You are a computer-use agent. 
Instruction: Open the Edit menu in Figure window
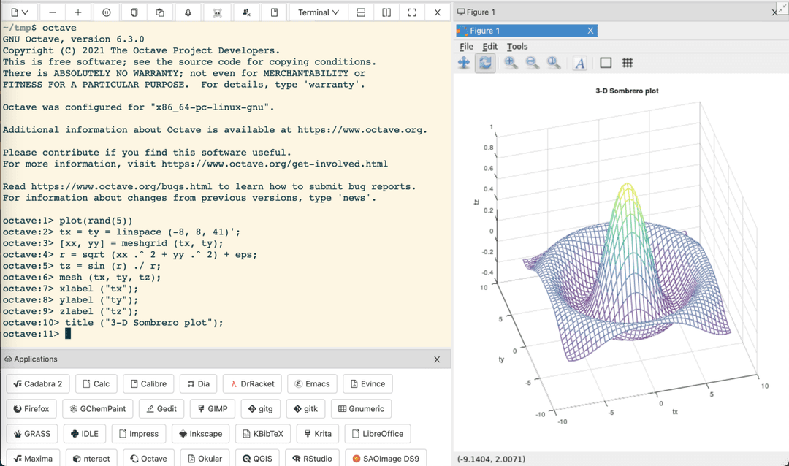click(490, 47)
